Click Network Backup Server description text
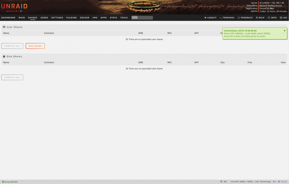 coord(271,6)
